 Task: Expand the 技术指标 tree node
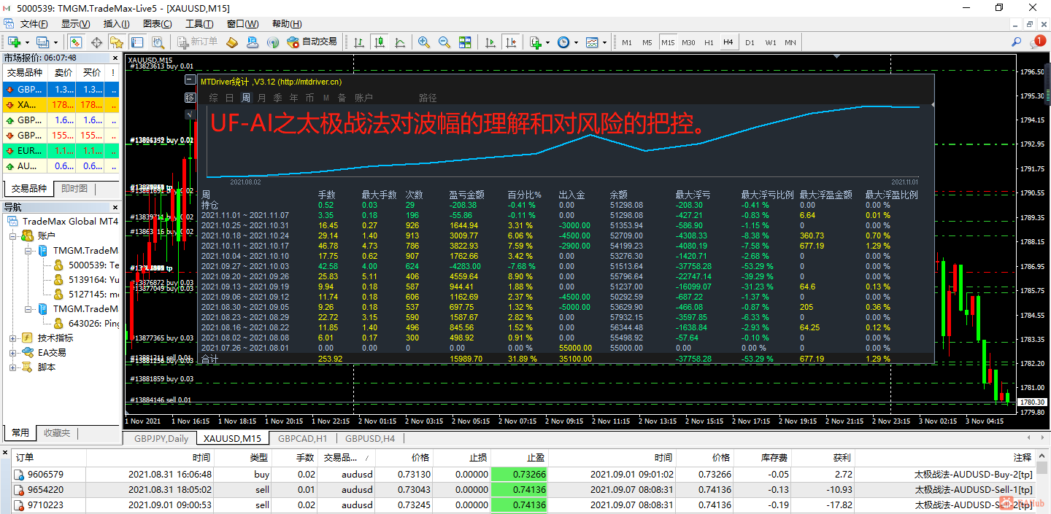click(12, 338)
